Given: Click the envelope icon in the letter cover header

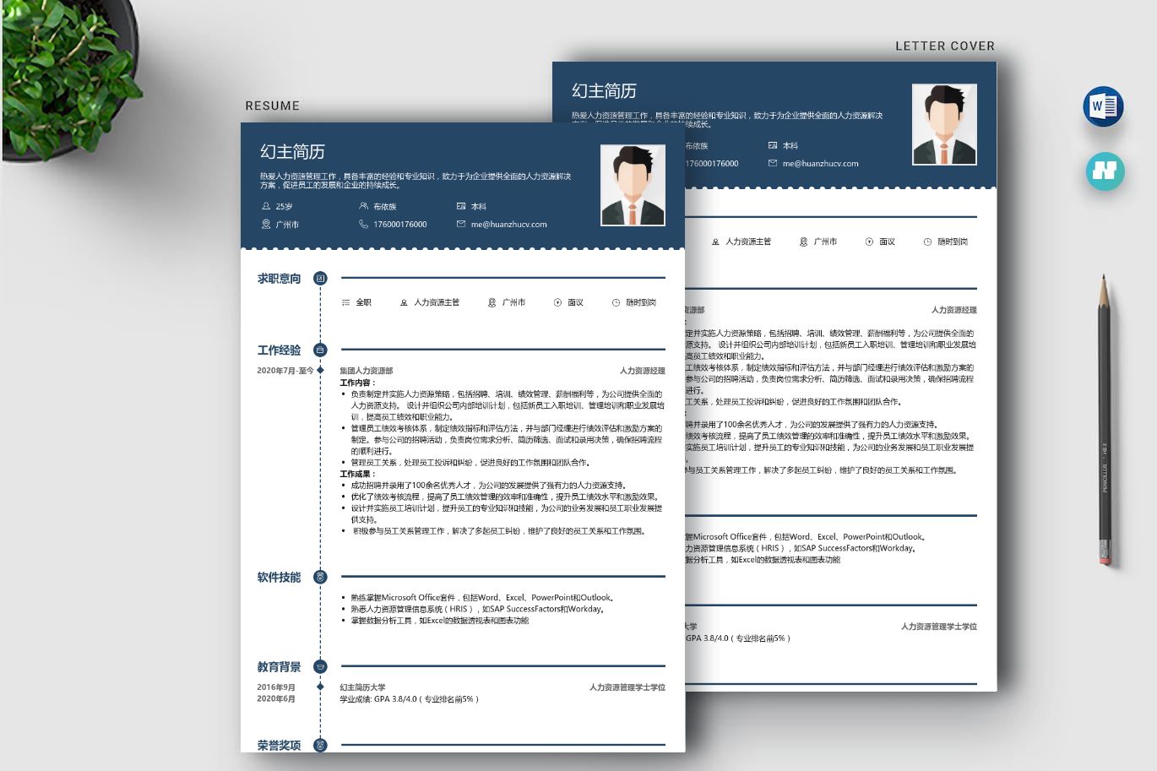Looking at the screenshot, I should click(773, 163).
